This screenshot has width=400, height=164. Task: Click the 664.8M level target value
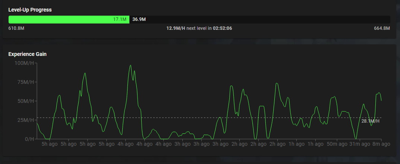click(382, 28)
